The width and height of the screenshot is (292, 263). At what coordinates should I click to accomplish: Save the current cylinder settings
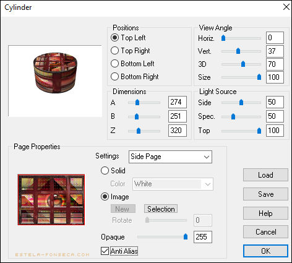pyautogui.click(x=265, y=194)
